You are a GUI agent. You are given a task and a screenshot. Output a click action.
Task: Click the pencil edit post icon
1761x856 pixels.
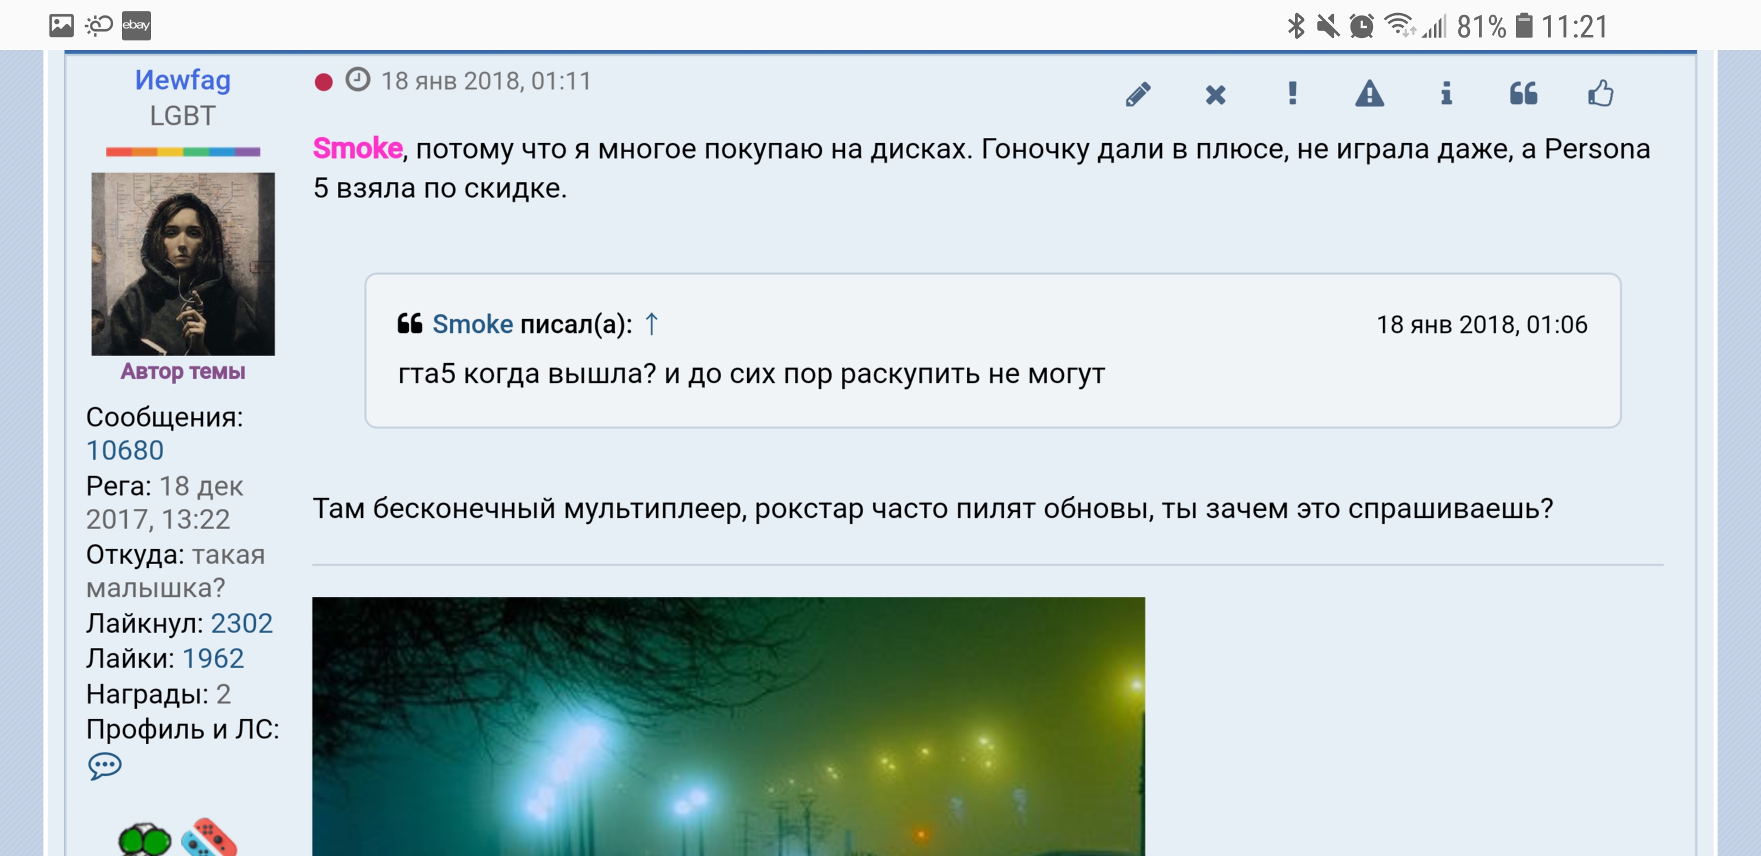[x=1138, y=95]
